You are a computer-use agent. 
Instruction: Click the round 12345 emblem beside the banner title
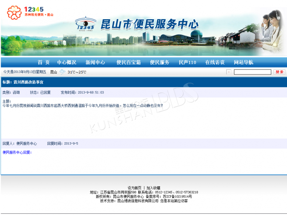coord(85,24)
